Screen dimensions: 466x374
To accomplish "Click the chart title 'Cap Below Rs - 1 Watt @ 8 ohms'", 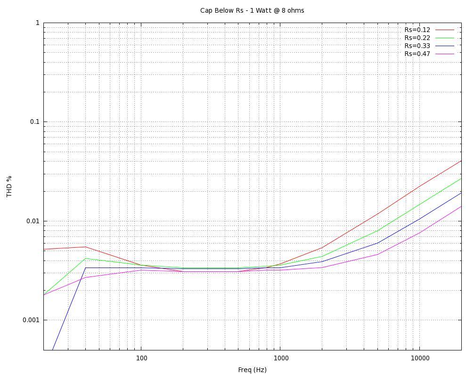I will click(252, 10).
